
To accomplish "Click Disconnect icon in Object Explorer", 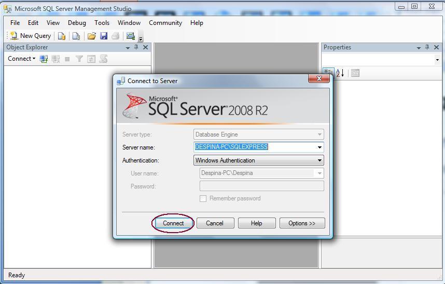I will (x=55, y=59).
